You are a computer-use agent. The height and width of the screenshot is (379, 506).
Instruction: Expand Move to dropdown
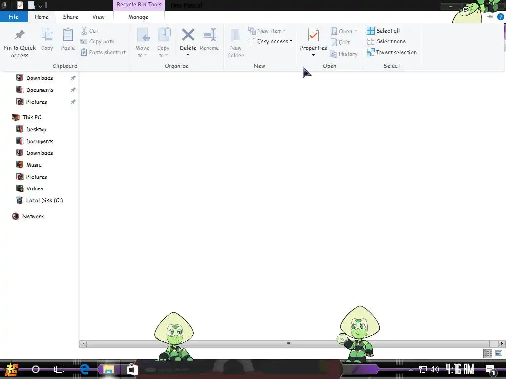[142, 52]
